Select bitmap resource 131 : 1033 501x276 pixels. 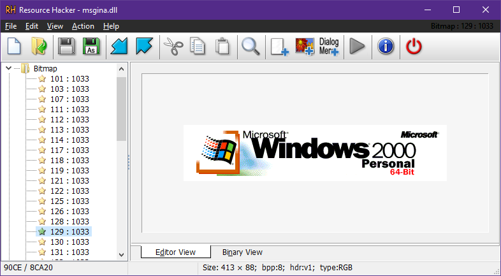[69, 252]
